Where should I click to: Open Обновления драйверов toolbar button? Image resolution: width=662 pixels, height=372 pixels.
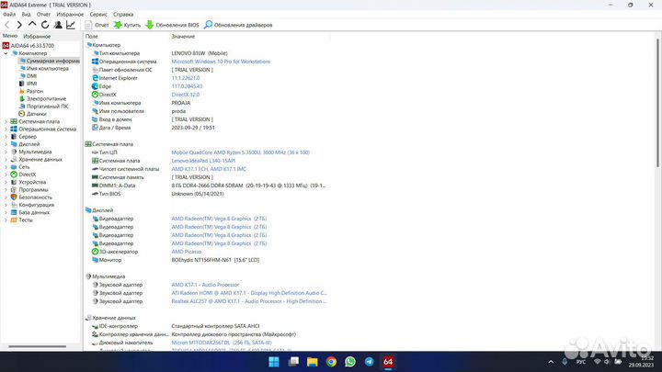[x=238, y=25]
